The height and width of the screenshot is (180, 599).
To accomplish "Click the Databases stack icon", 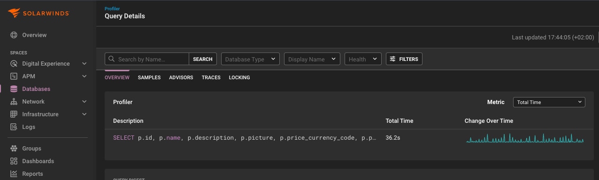I will click(14, 89).
